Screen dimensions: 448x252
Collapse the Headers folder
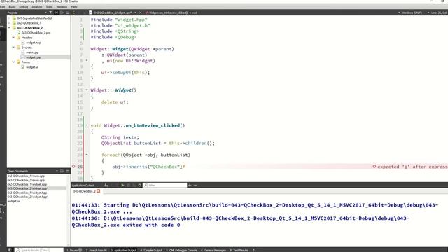pos(13,37)
